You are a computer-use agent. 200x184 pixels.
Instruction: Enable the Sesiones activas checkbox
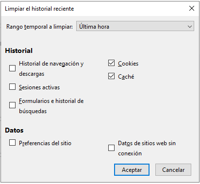point(12,87)
